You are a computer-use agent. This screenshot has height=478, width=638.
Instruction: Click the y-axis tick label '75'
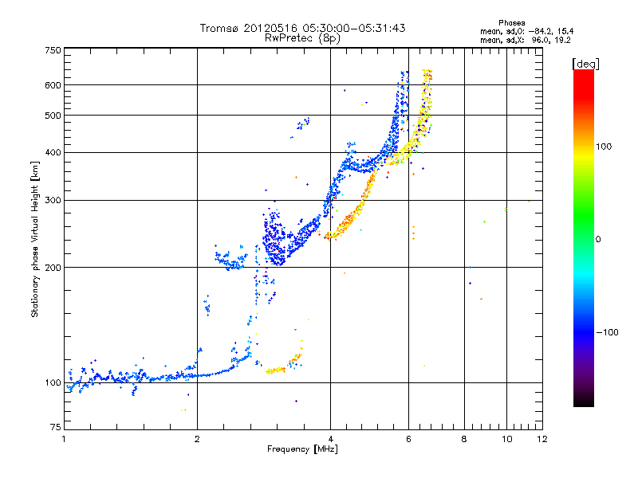coord(56,427)
